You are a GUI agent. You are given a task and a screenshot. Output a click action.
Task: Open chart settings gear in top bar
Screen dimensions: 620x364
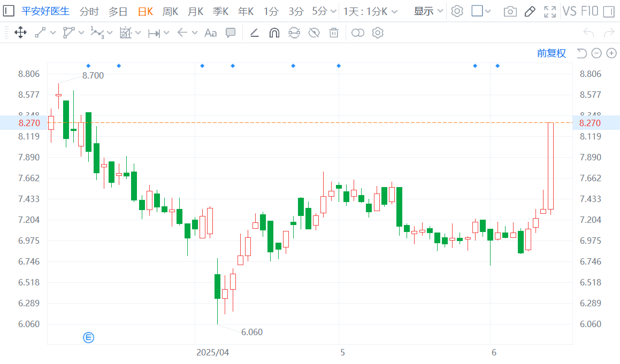[x=457, y=11]
